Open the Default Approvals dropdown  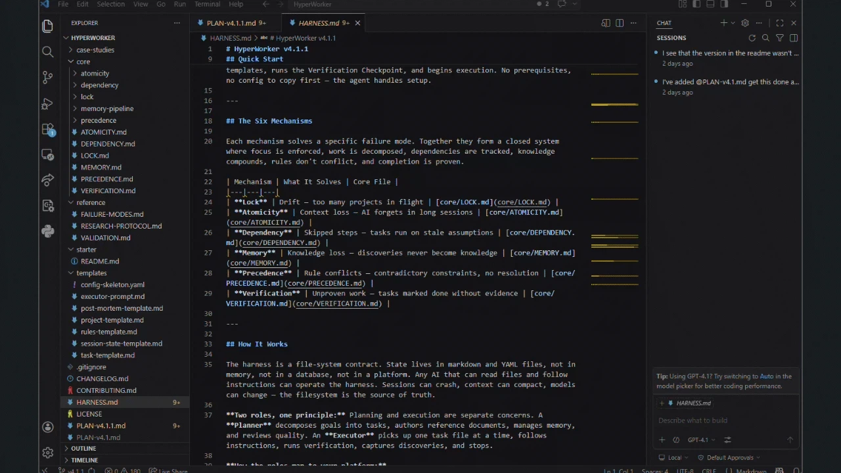tap(729, 458)
